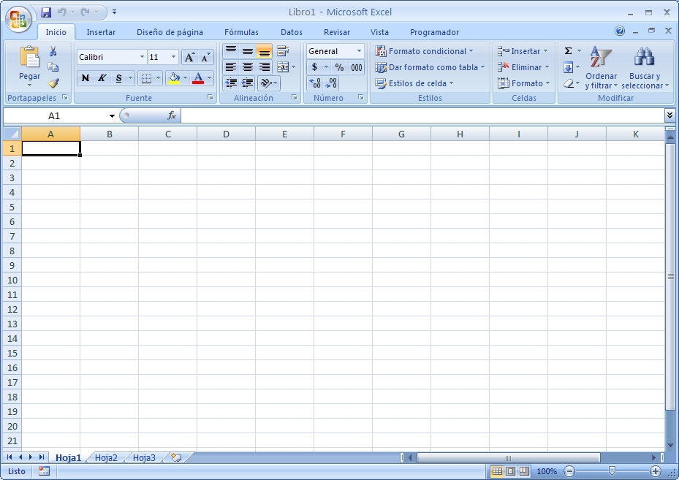Viewport: 679px width, 480px height.
Task: Cut selection with the scissors icon
Action: click(x=53, y=51)
